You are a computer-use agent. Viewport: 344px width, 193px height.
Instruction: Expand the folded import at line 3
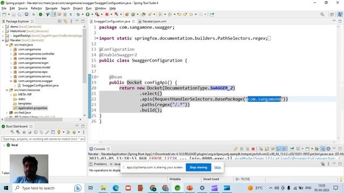coord(97,38)
